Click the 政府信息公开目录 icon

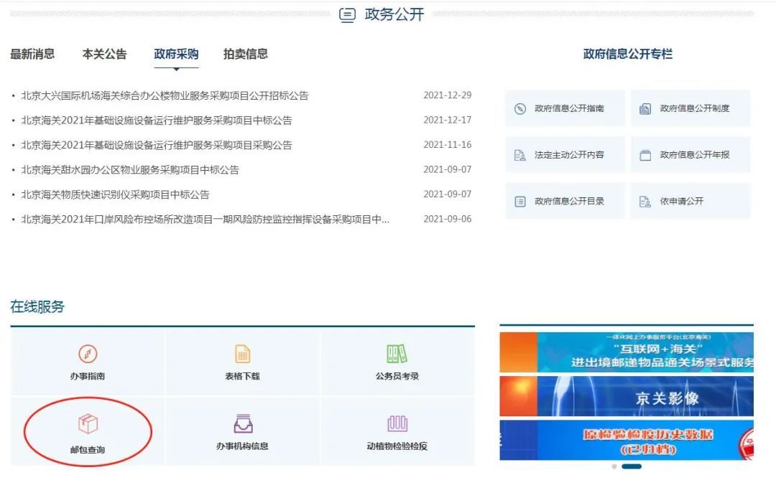coord(520,202)
